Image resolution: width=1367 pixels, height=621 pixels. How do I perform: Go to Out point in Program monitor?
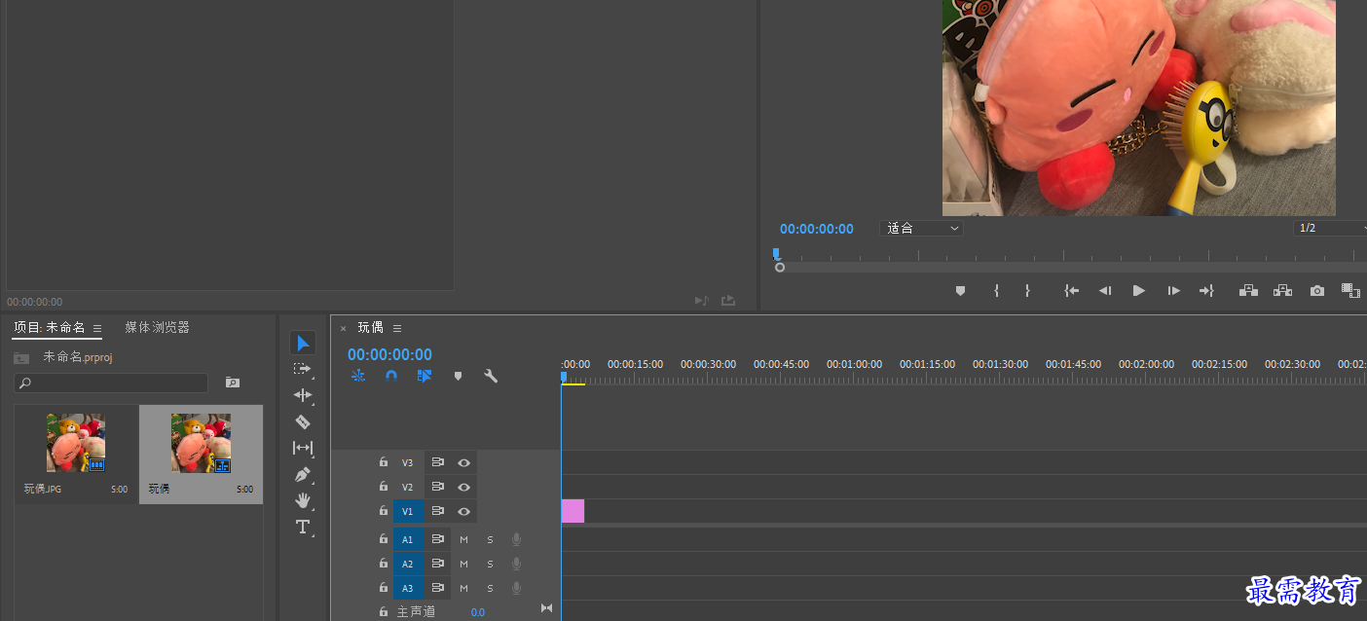[x=1207, y=290]
